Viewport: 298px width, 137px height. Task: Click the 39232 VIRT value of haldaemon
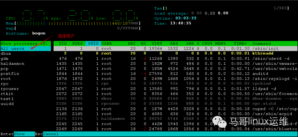tap(156, 119)
